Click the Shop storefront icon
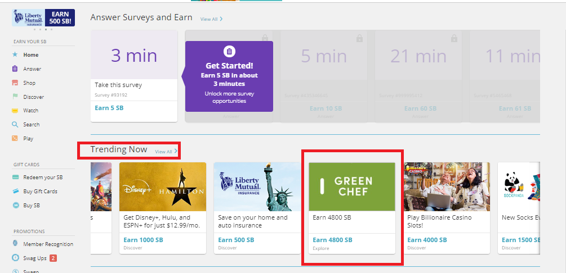566x273 pixels. point(15,83)
